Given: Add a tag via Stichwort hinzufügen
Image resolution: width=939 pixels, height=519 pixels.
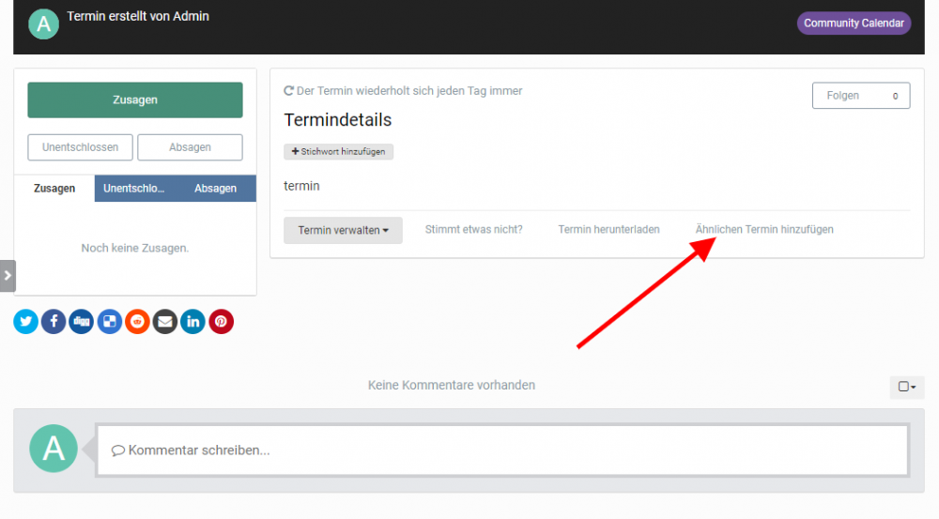Looking at the screenshot, I should click(x=338, y=152).
